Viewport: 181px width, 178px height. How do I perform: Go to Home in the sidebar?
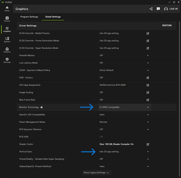[x=7, y=9]
